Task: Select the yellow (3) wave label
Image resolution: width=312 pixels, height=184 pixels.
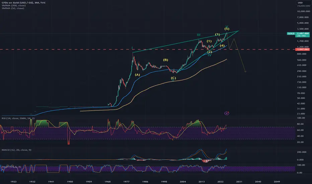Action: 218,34
